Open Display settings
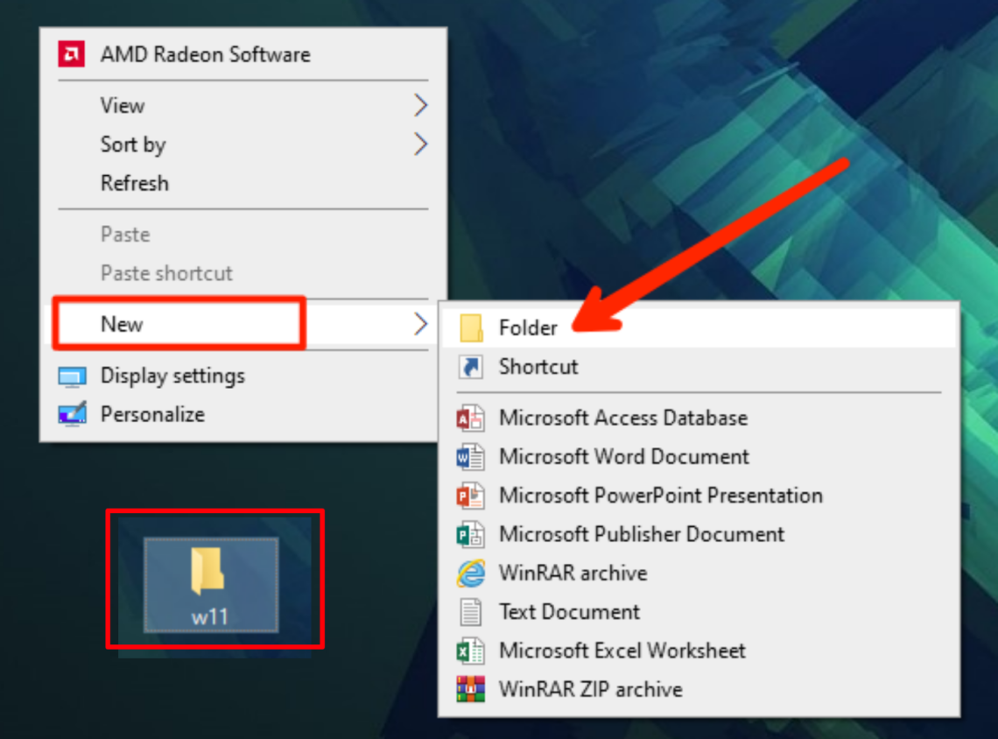This screenshot has height=739, width=998. pos(173,377)
